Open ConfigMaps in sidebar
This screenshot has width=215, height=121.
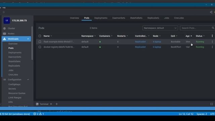pos(14,84)
